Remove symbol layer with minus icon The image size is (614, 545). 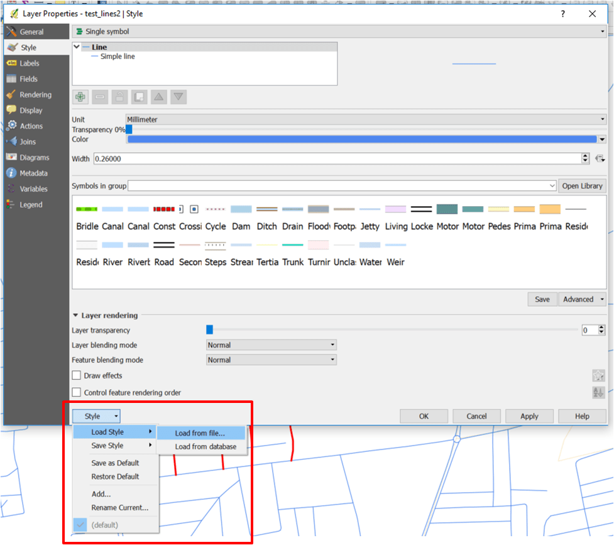pos(100,97)
